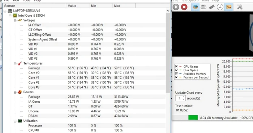Select the RAM memory test icon

(x=212, y=7)
